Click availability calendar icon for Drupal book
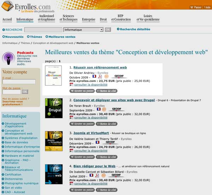Image resolution: width=212 pixels, height=195 pixels. point(71,118)
